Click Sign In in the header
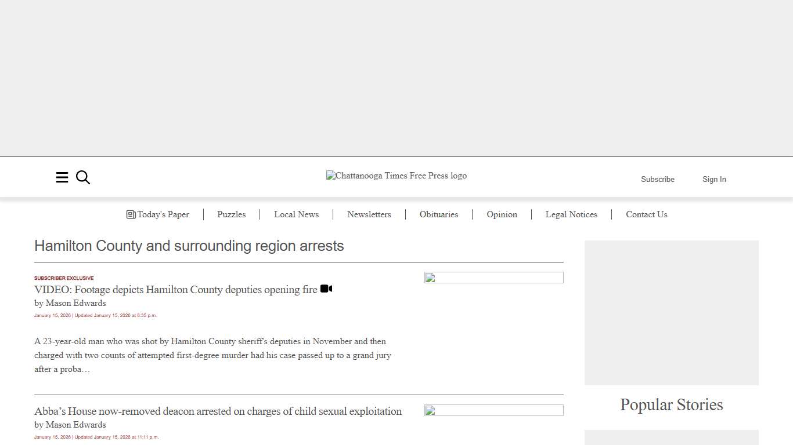The height and width of the screenshot is (445, 793). [x=714, y=179]
